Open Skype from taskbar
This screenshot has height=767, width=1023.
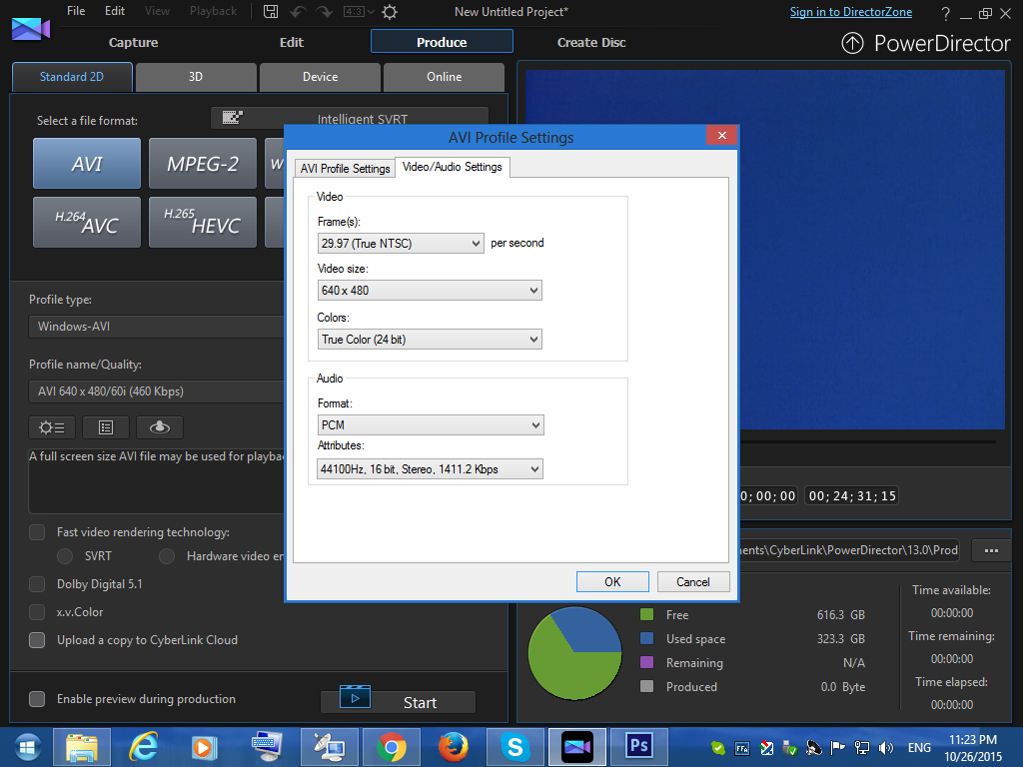tap(514, 747)
